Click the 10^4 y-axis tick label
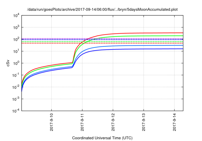The image size is (202, 141). tap(16, 16)
